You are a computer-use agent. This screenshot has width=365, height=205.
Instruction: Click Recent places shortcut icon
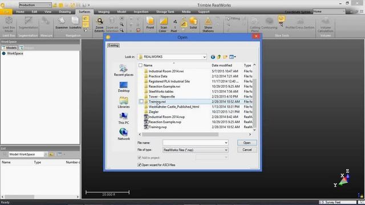tap(123, 71)
